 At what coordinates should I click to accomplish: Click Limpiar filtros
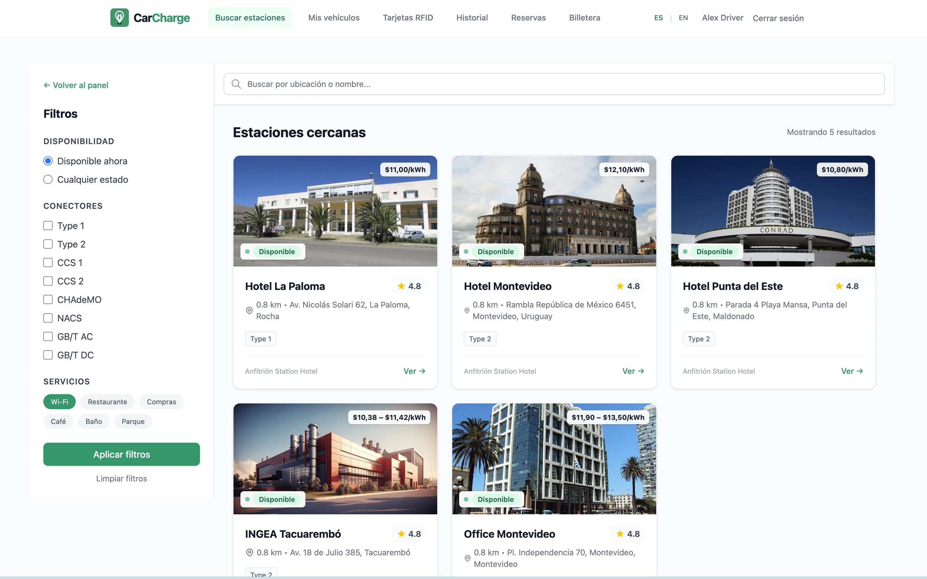[121, 479]
